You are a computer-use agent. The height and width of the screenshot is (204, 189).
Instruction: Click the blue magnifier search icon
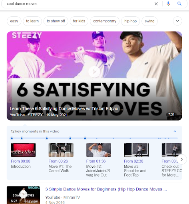pyautogui.click(x=179, y=4)
